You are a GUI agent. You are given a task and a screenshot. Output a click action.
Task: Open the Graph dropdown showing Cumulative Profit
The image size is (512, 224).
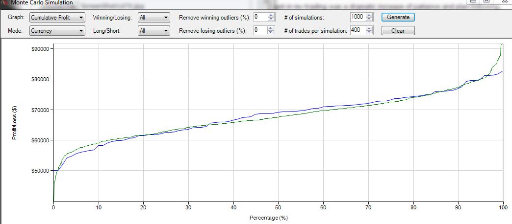57,18
